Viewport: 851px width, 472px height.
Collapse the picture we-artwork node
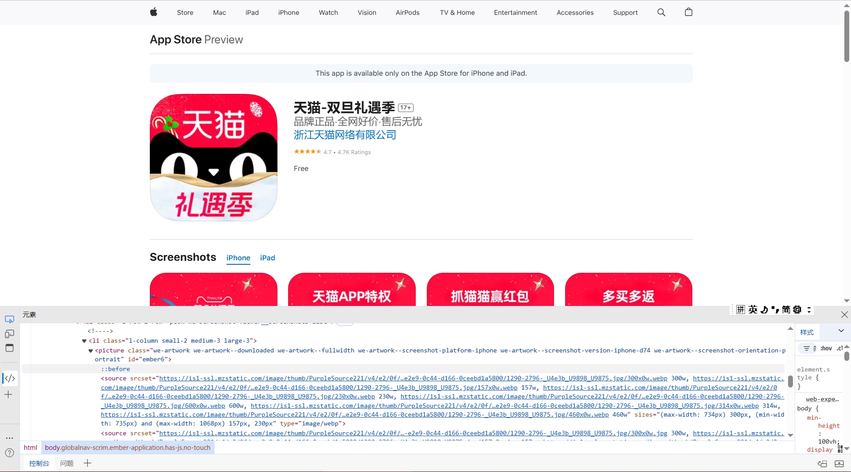(90, 351)
